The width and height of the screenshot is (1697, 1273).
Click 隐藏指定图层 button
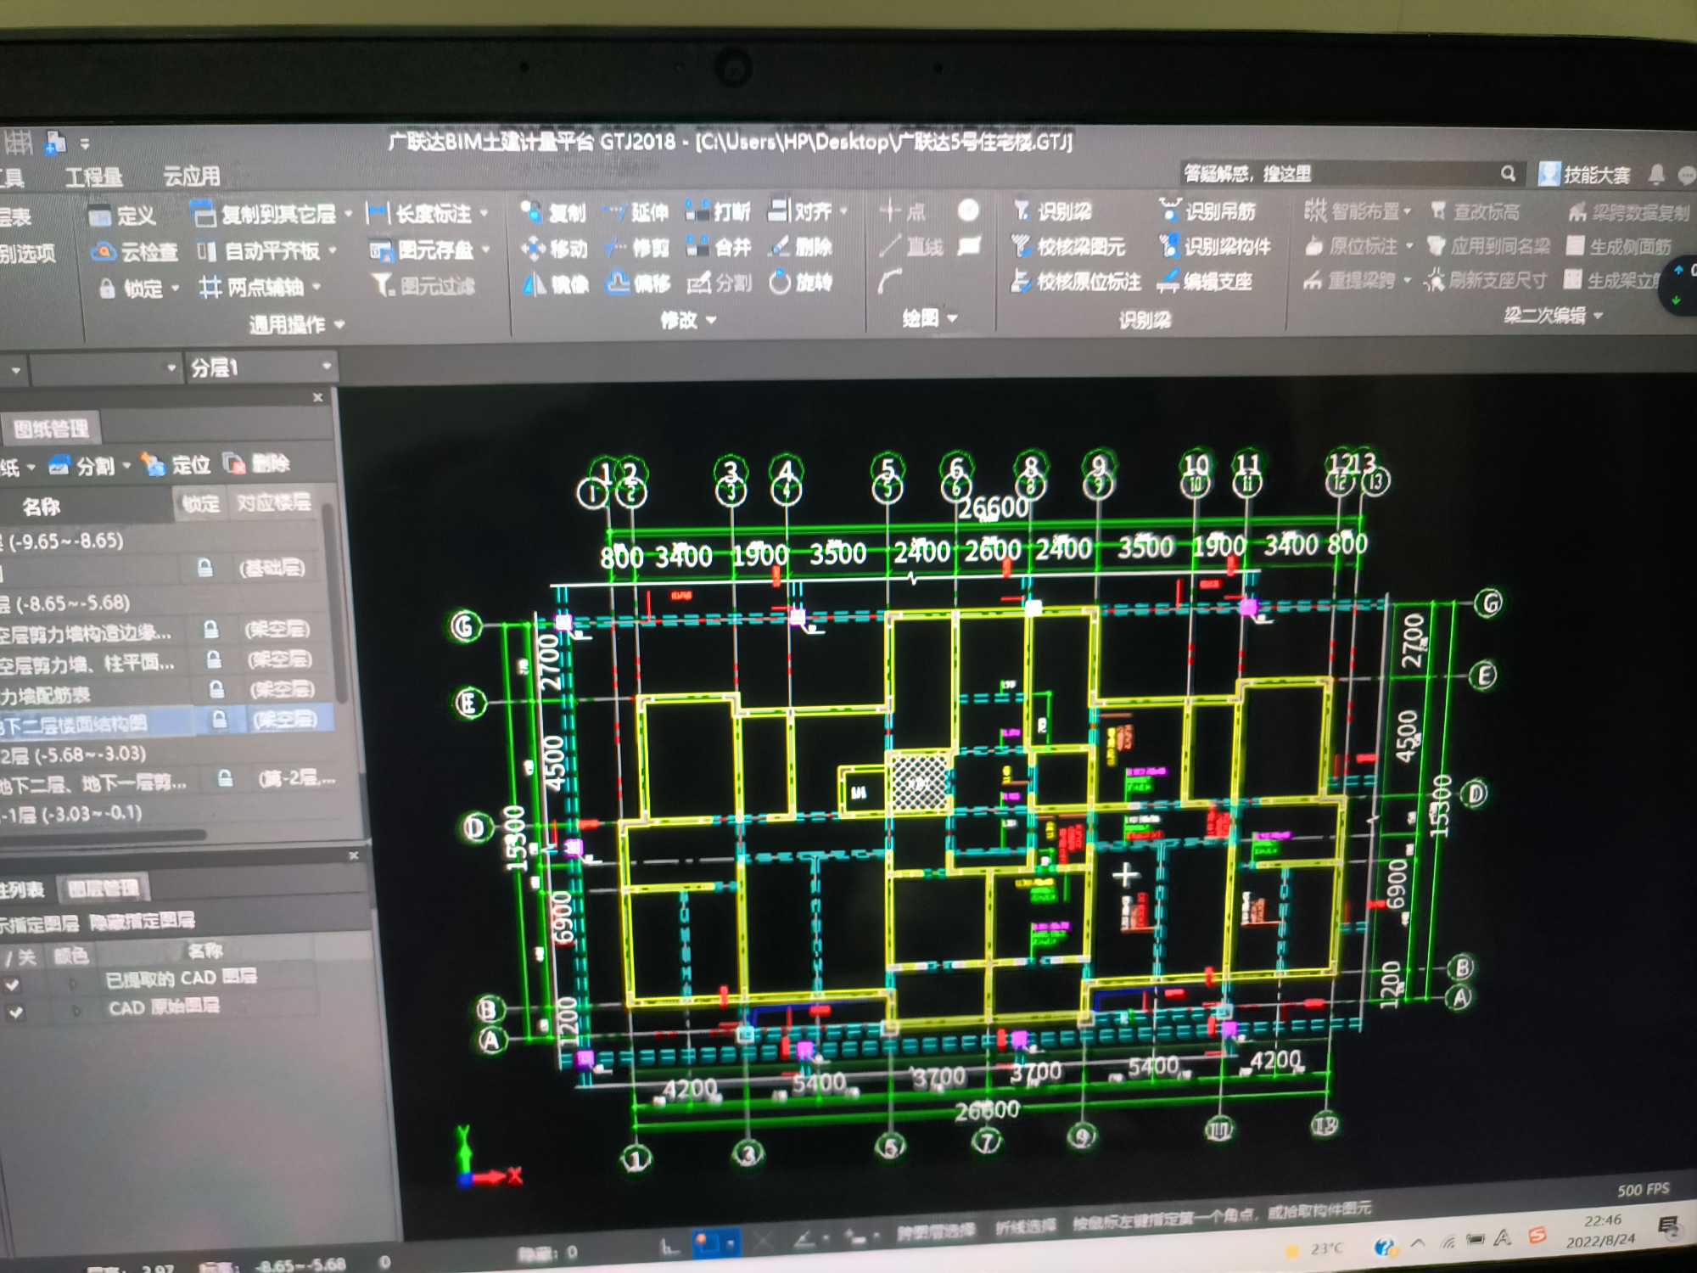pos(142,921)
